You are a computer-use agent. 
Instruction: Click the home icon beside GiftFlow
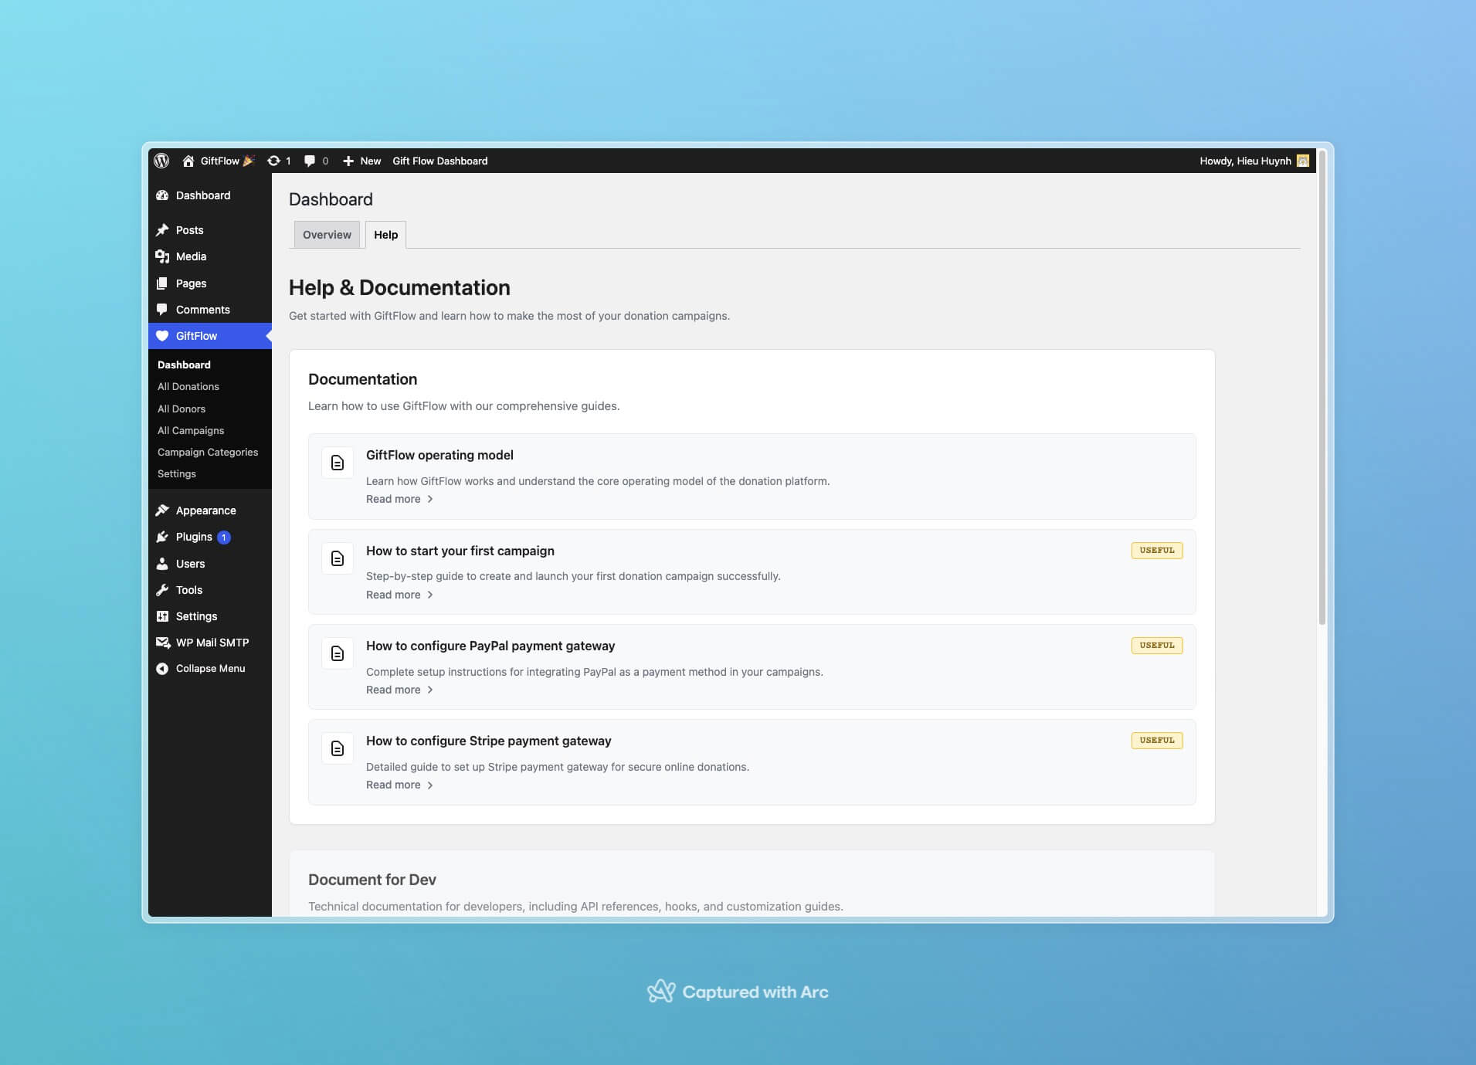point(188,161)
